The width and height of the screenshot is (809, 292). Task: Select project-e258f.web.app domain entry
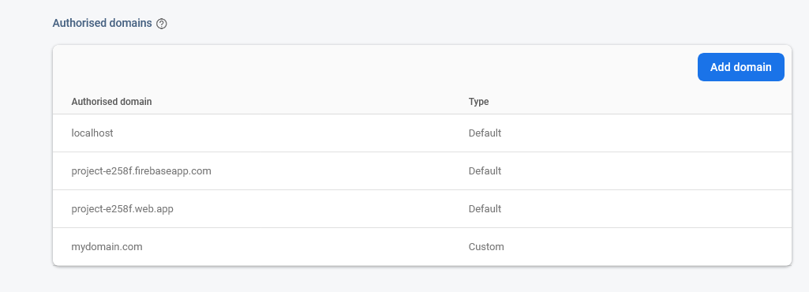(122, 209)
